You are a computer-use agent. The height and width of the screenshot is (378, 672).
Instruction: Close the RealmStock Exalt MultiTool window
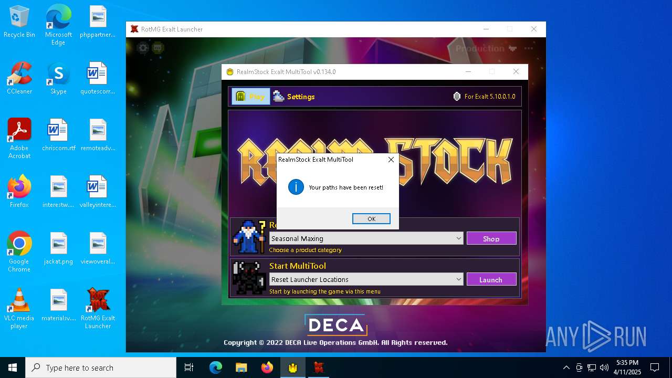[516, 72]
